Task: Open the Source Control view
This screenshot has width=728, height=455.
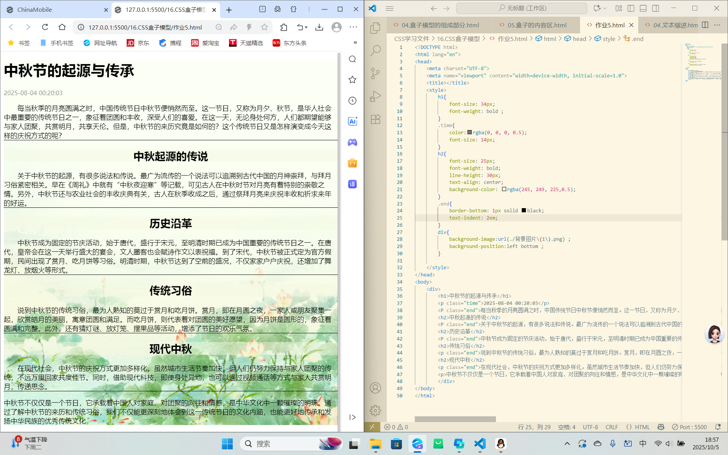Action: [x=375, y=73]
